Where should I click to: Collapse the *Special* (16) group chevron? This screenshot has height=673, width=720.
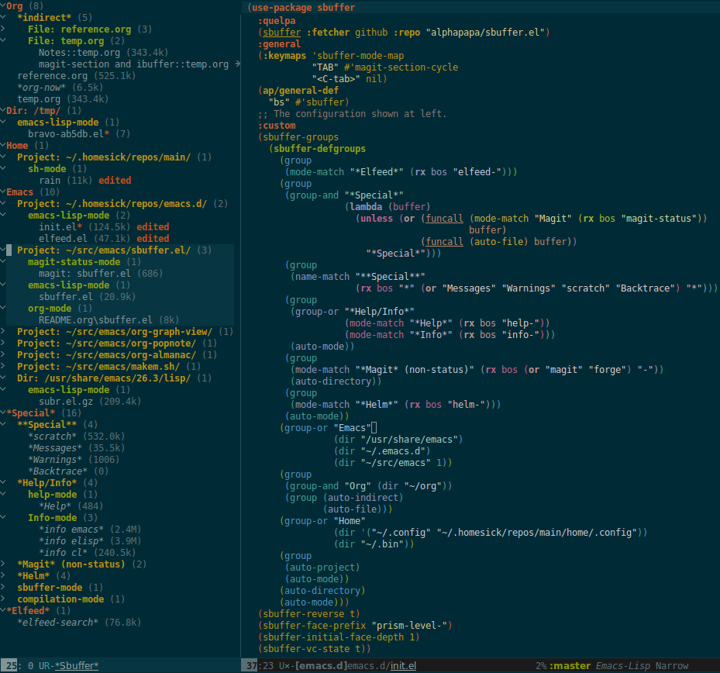3,412
